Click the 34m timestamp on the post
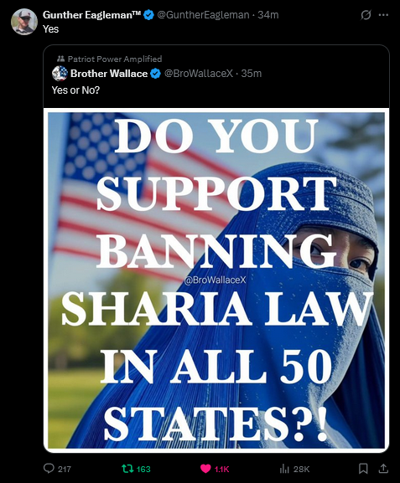The width and height of the screenshot is (400, 483). (268, 15)
